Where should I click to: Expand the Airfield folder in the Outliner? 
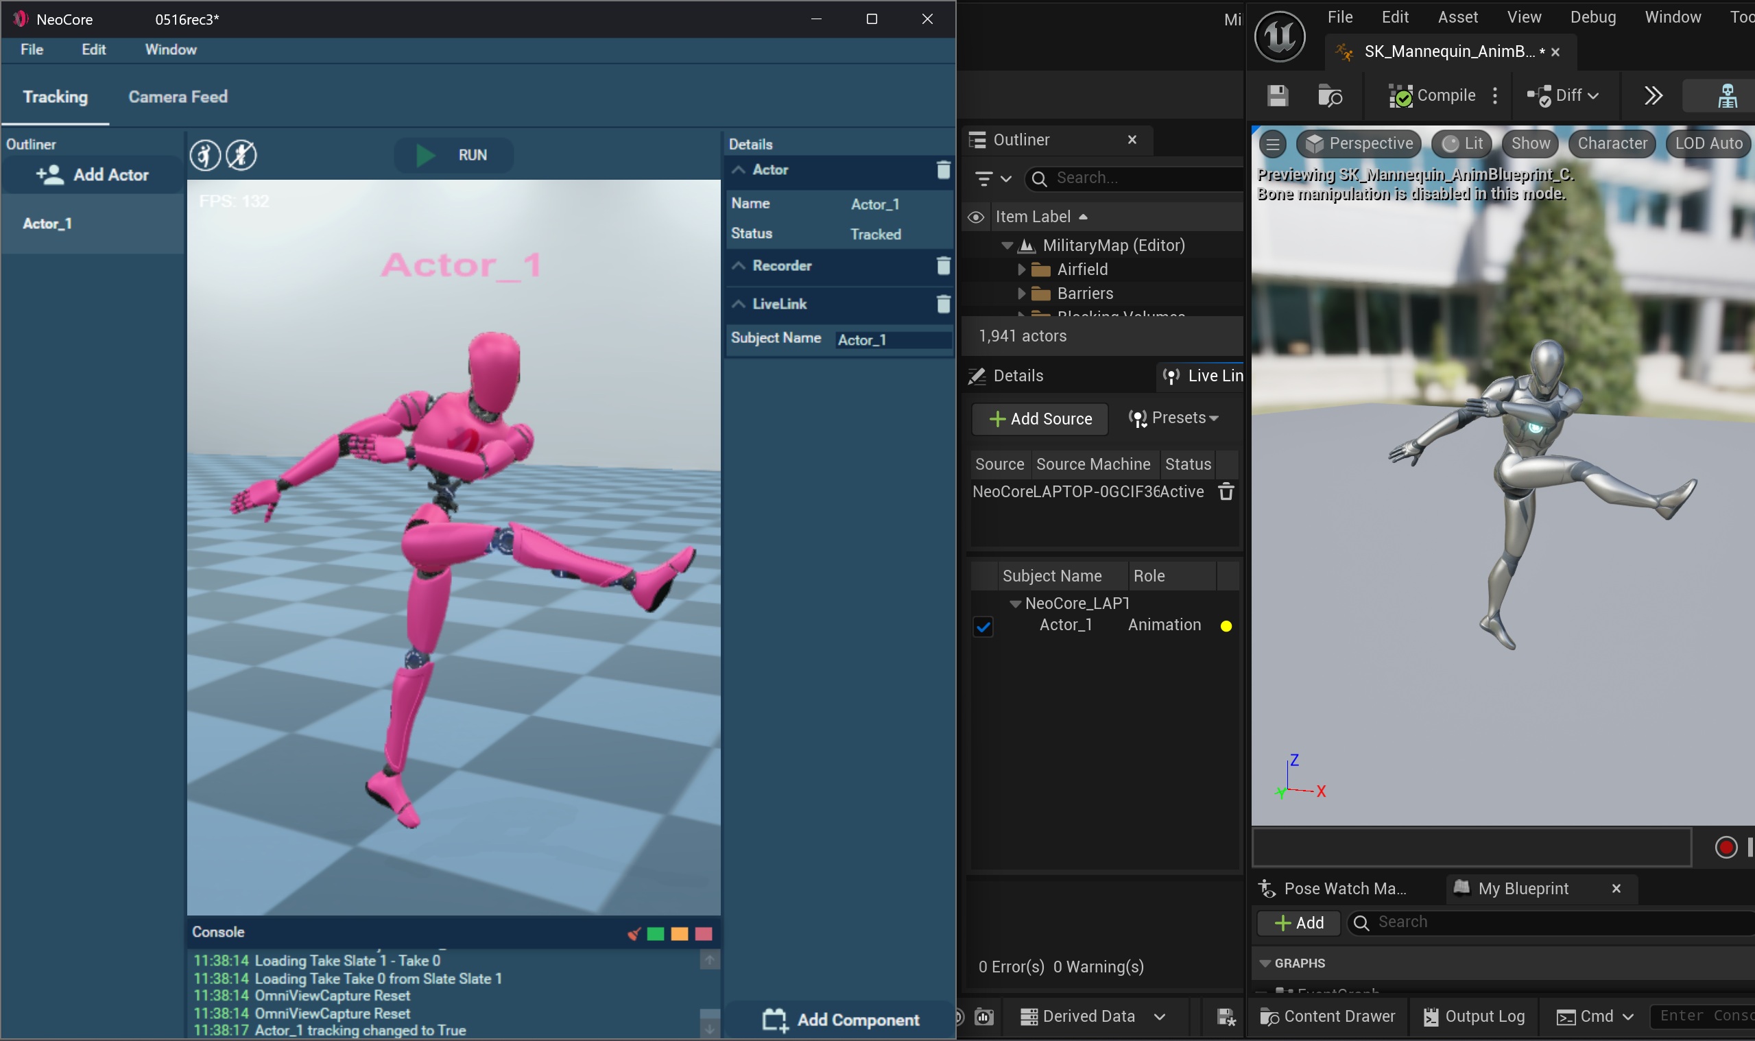[1021, 270]
